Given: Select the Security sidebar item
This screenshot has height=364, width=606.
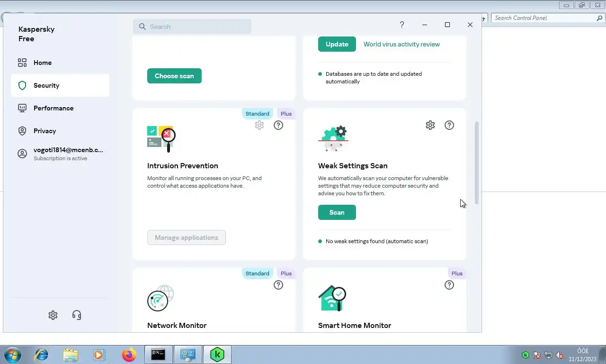Looking at the screenshot, I should point(60,85).
